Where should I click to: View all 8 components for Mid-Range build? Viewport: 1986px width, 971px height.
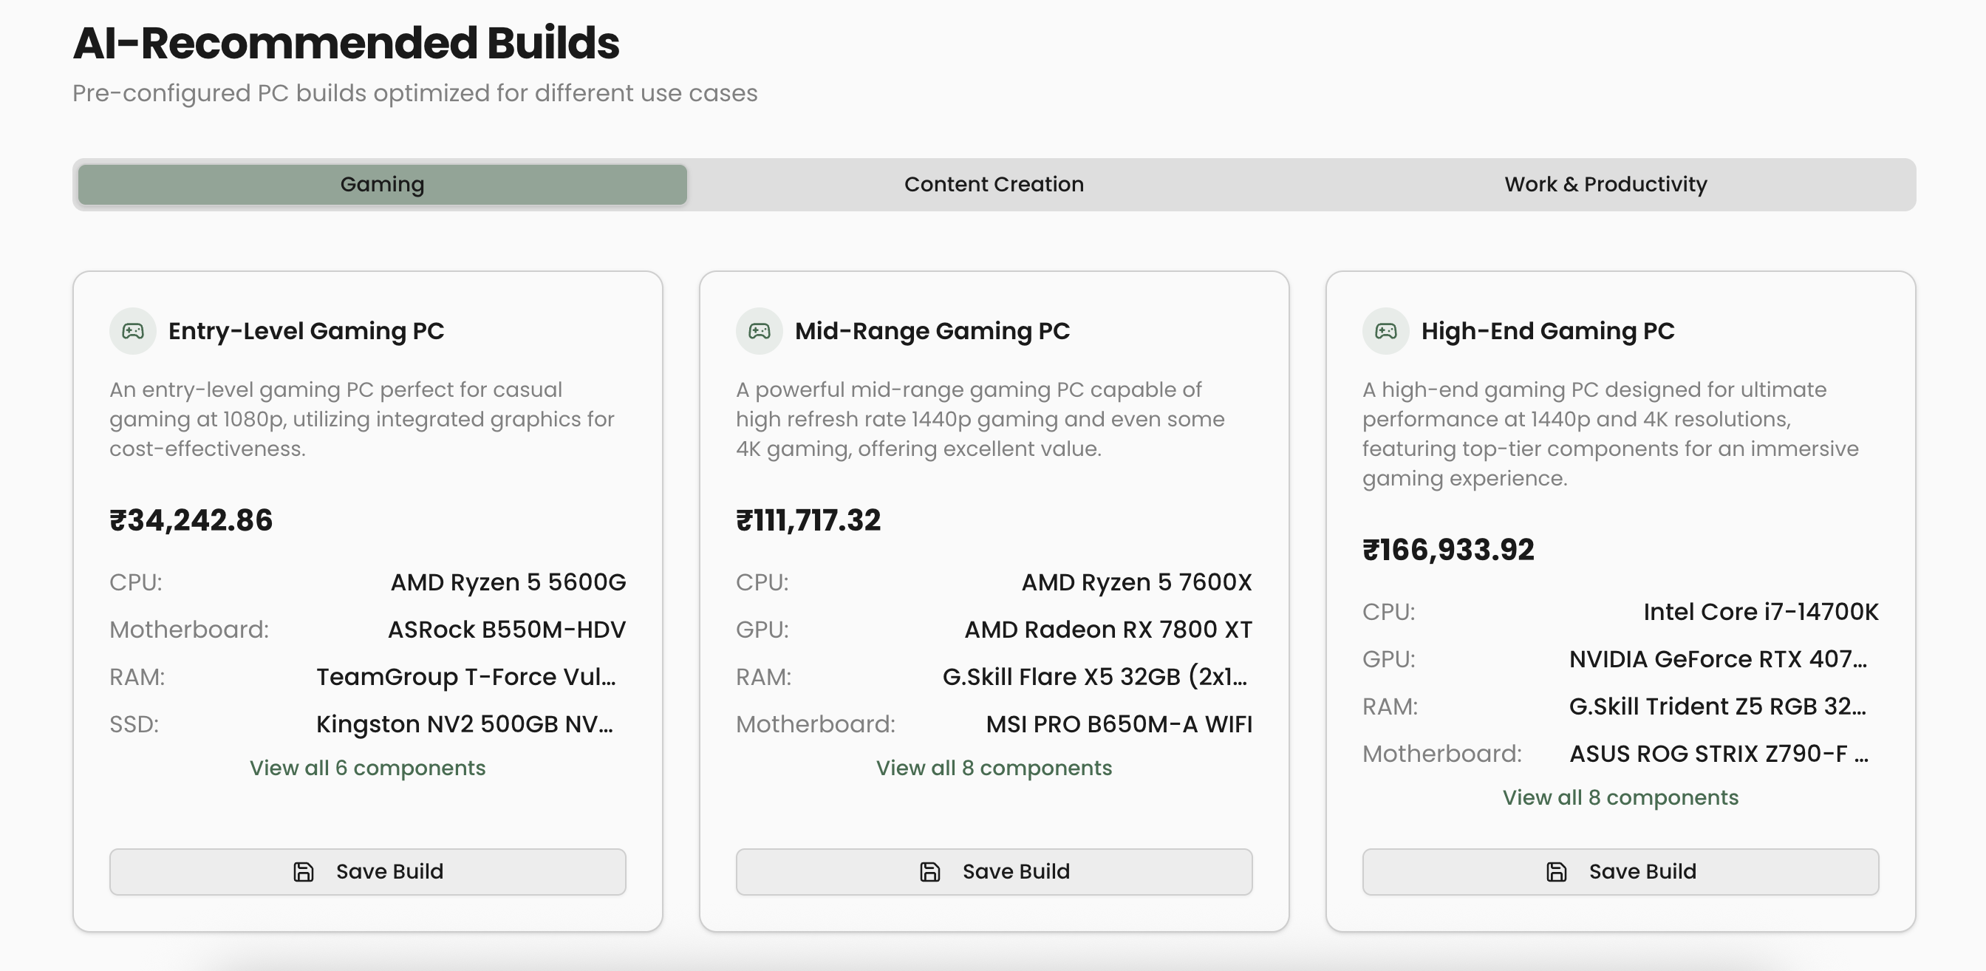(x=994, y=769)
